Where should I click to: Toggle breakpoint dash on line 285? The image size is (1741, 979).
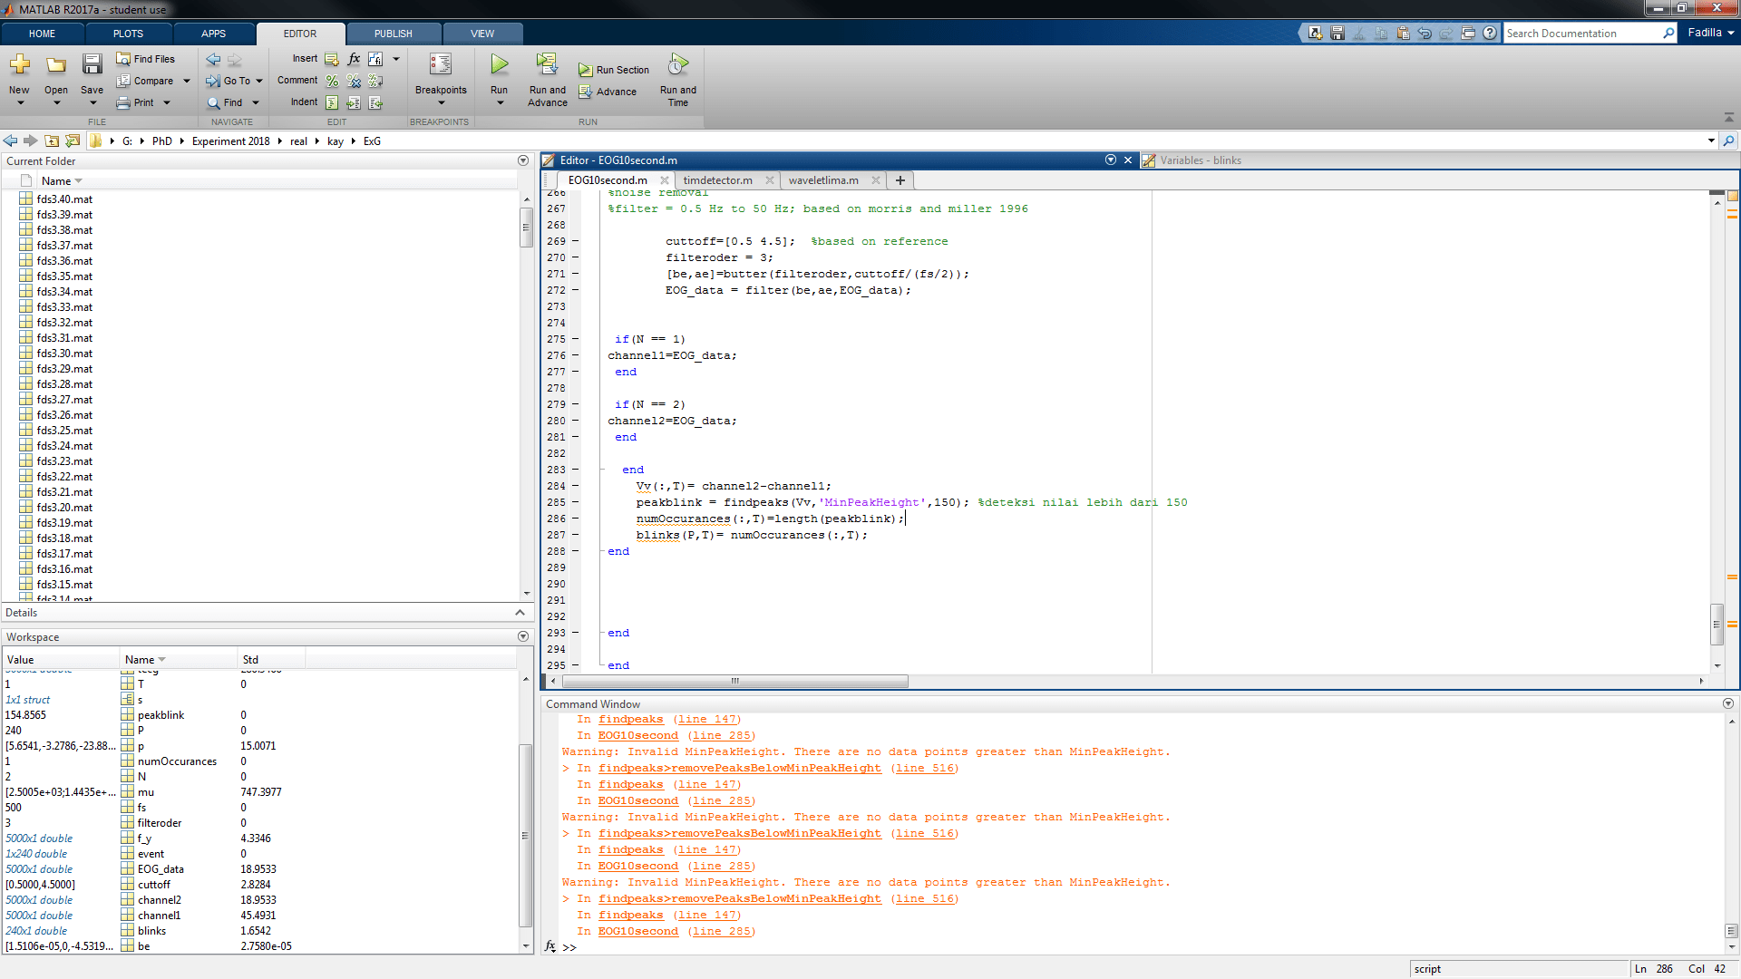click(x=575, y=502)
